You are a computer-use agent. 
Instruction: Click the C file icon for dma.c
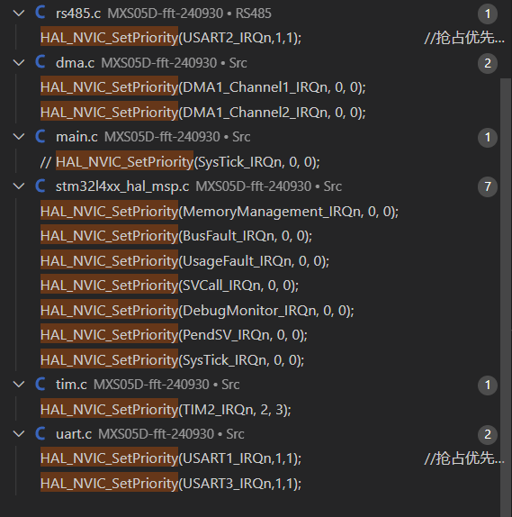[x=40, y=62]
